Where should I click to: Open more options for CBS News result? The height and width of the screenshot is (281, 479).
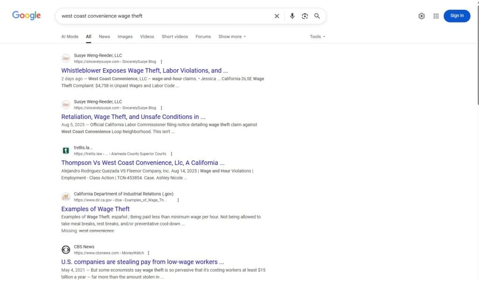tap(148, 253)
